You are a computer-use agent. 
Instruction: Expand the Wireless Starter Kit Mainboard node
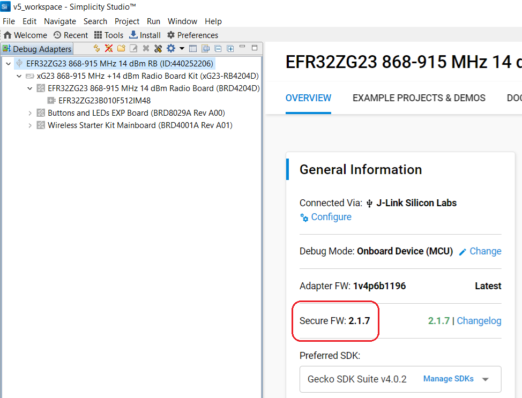[30, 125]
